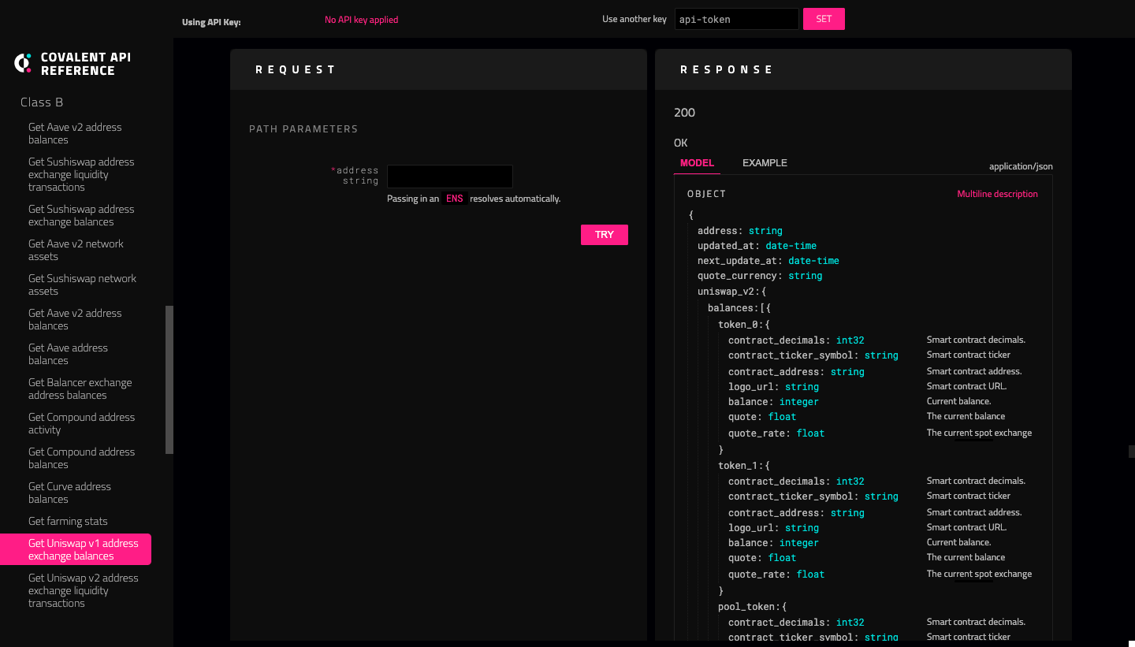The width and height of the screenshot is (1135, 647).
Task: Collapse the token_1 object node
Action: tap(744, 466)
